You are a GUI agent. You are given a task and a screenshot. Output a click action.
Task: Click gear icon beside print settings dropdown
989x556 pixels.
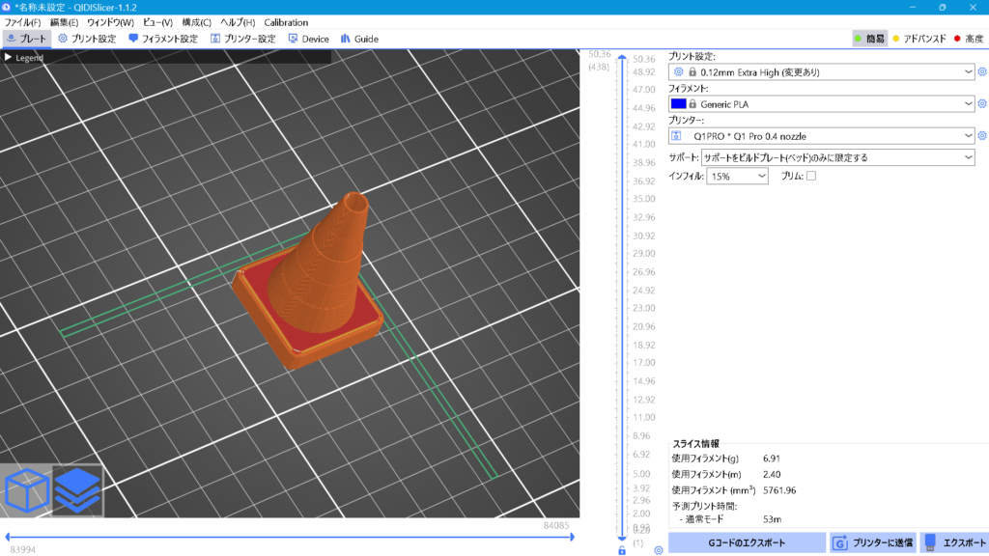point(982,71)
